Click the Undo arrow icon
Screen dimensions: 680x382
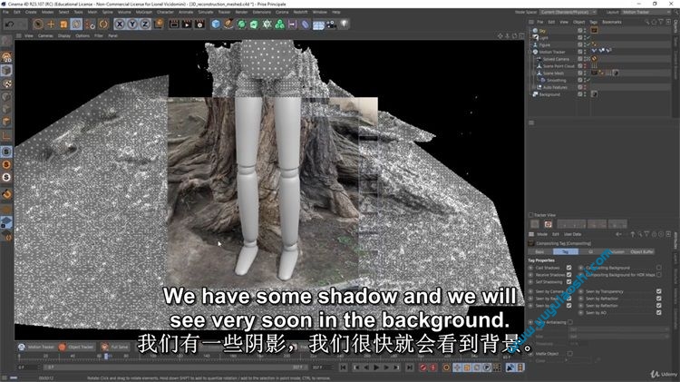coord(9,24)
